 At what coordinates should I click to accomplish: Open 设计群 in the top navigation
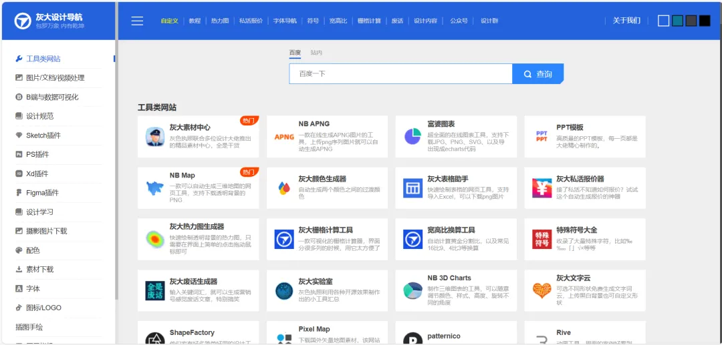tap(489, 21)
